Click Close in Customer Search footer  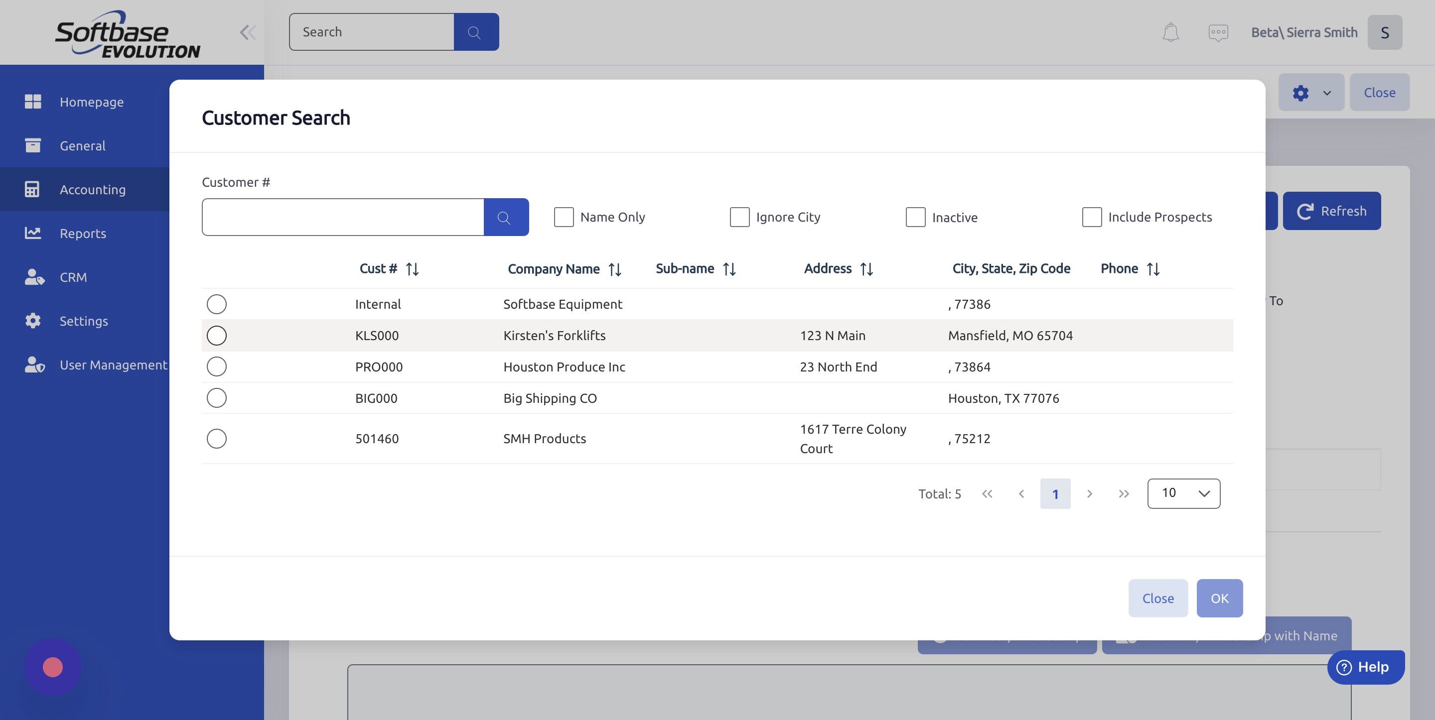[1158, 598]
